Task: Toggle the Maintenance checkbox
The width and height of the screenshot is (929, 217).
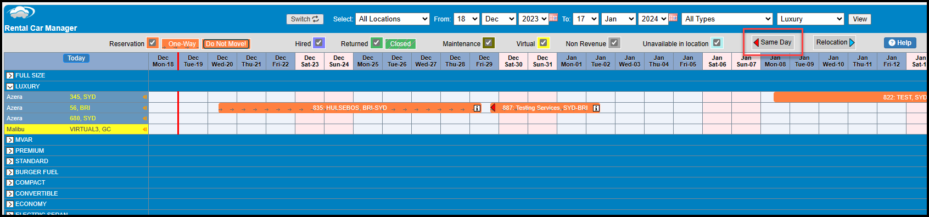Action: tap(489, 43)
